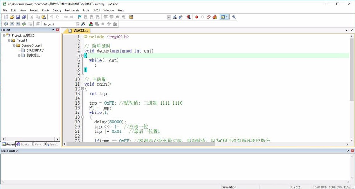
Task: Click the Save All icon
Action: pos(24,17)
